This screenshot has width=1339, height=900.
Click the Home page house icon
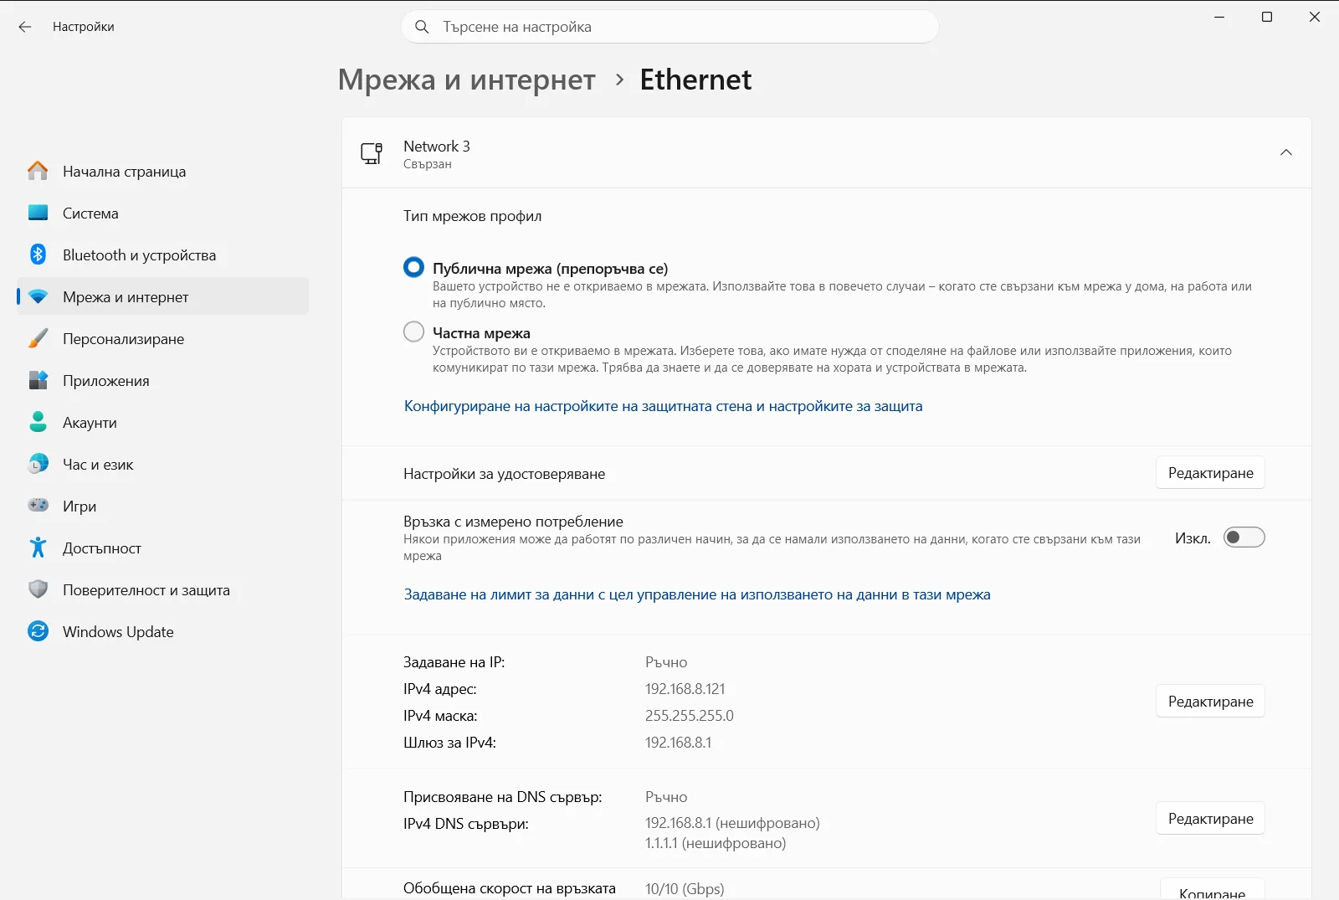(x=38, y=171)
